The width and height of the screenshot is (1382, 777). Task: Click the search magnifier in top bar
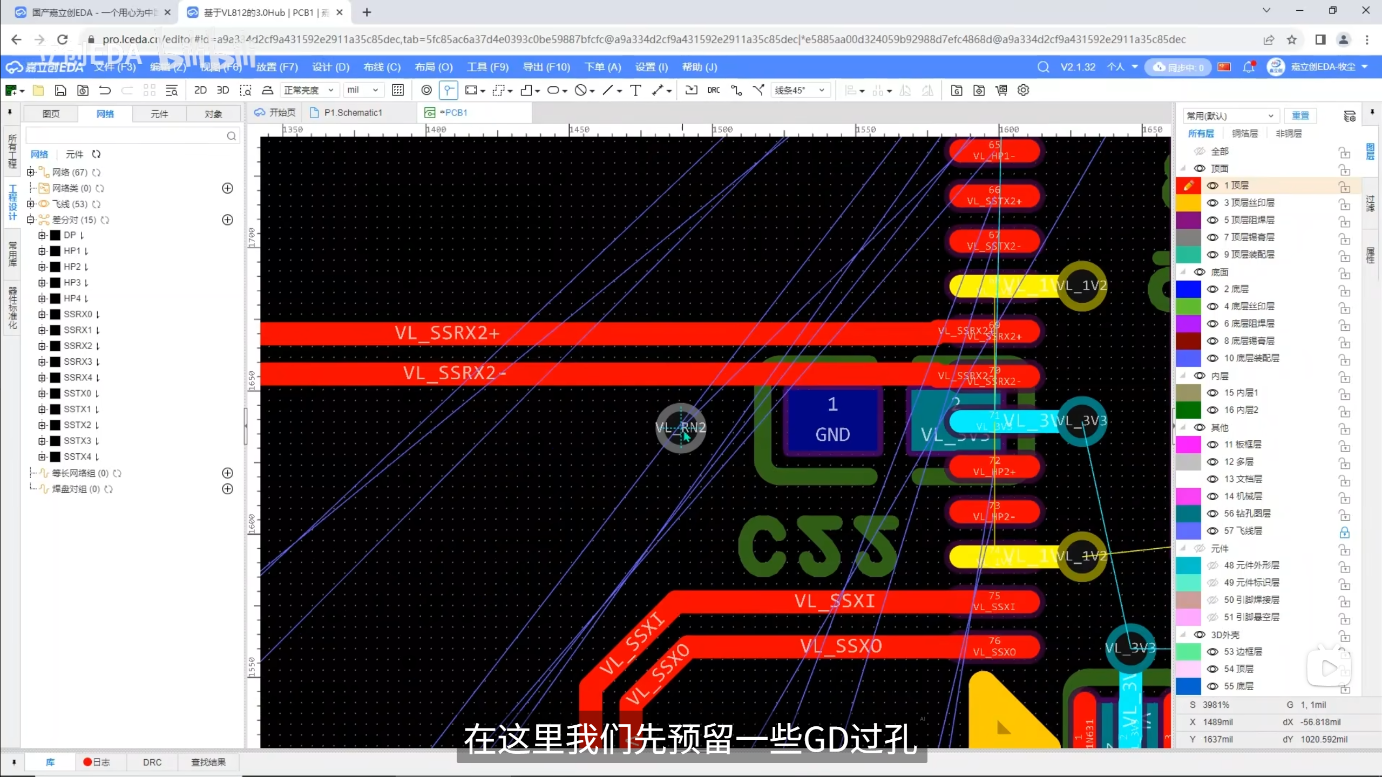click(x=1043, y=67)
